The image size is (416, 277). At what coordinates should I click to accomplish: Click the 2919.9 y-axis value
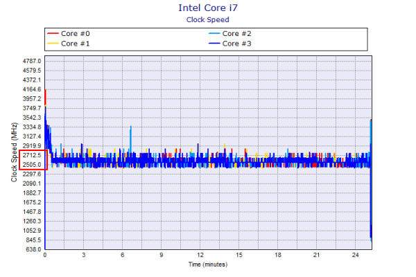(x=32, y=146)
